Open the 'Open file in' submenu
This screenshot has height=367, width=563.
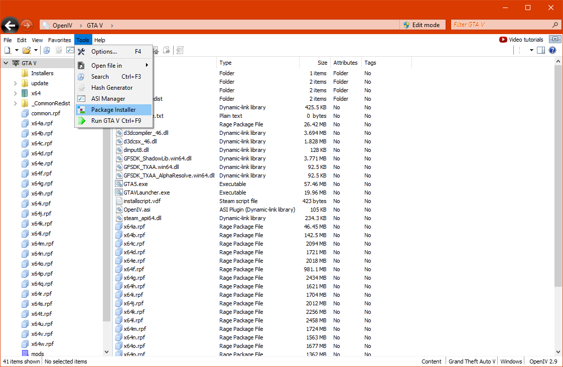point(113,65)
